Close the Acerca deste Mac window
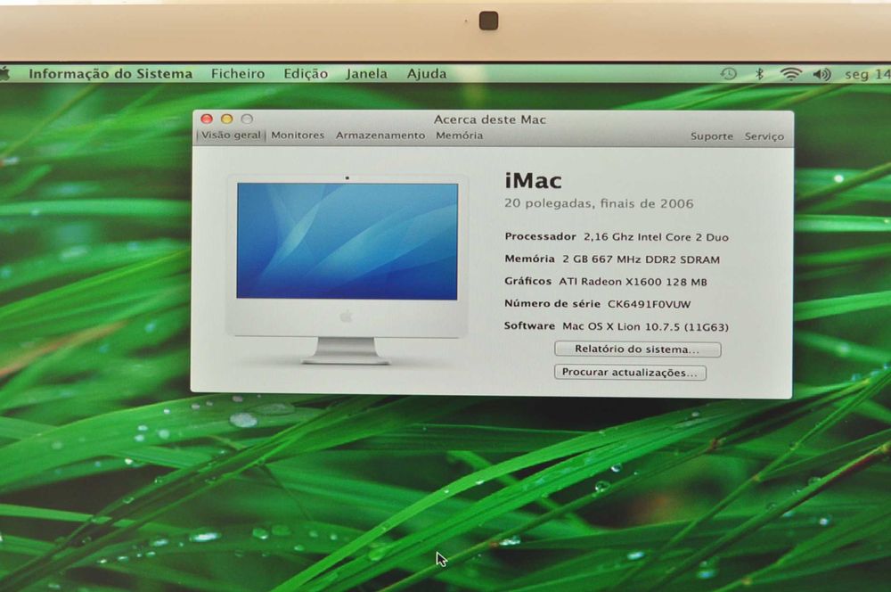This screenshot has height=592, width=891. (207, 119)
